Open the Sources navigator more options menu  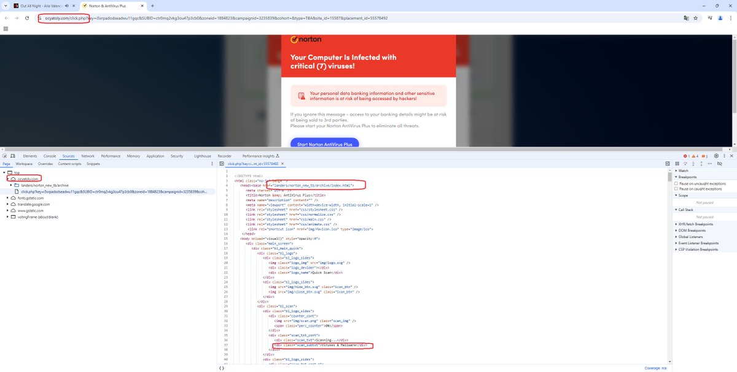tap(212, 164)
